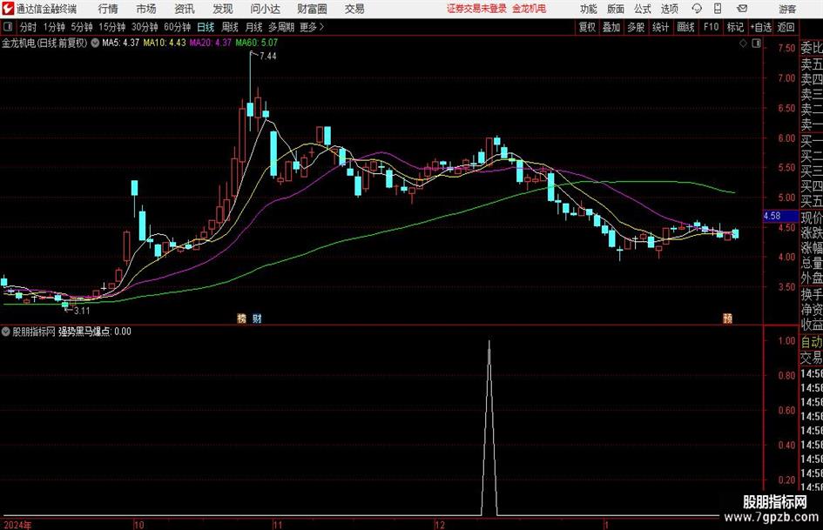Click the 预 marker icon near the latest candles
This screenshot has width=823, height=530.
click(727, 318)
